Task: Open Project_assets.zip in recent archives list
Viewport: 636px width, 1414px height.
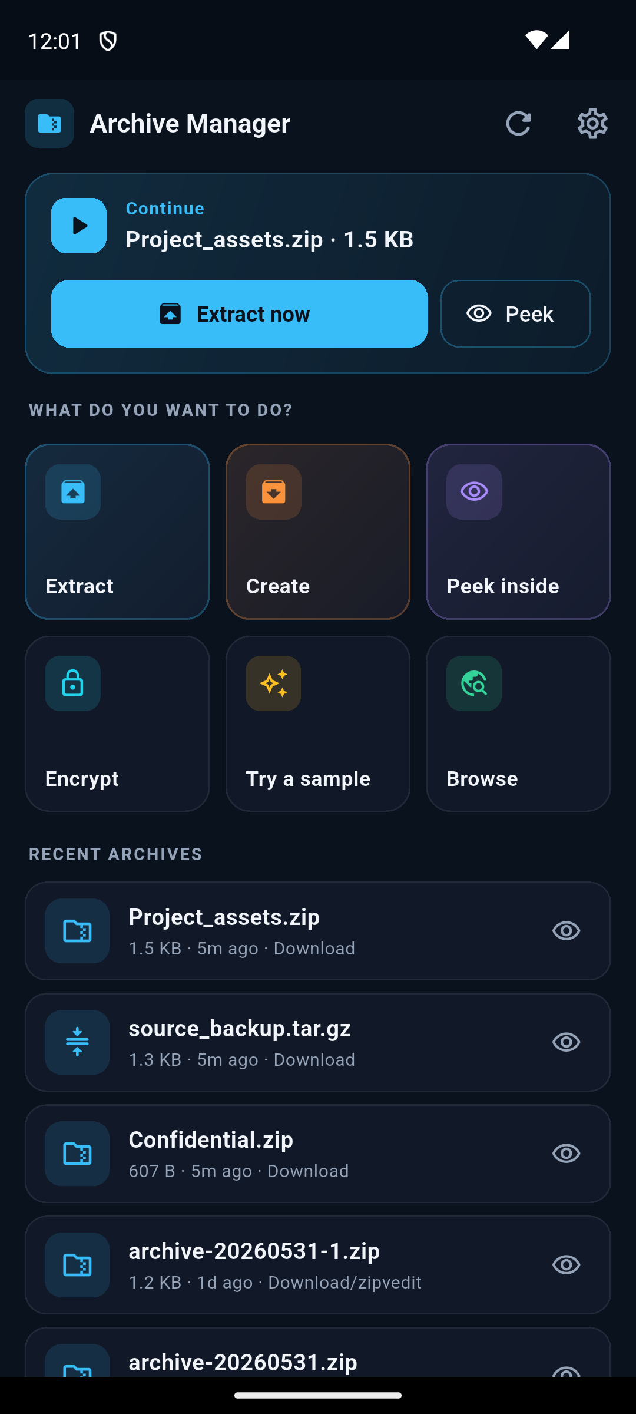Action: (318, 931)
